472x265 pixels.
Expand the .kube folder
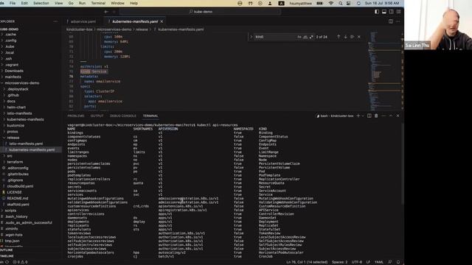click(x=10, y=46)
